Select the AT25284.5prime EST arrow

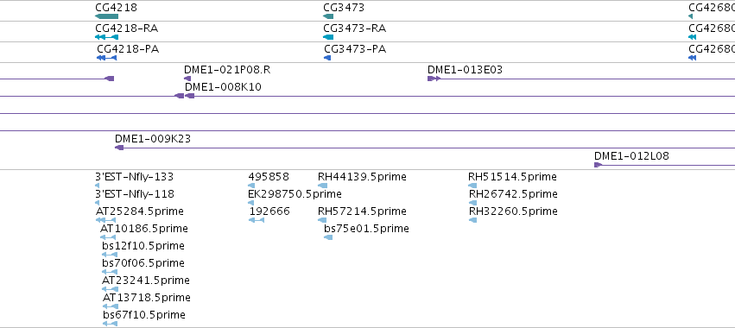coord(105,220)
